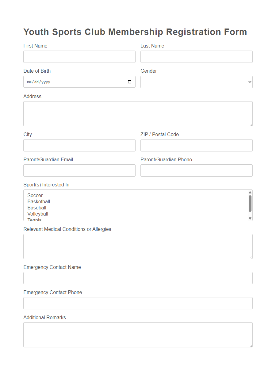Click the scrollbar down arrow in sports list

(250, 218)
